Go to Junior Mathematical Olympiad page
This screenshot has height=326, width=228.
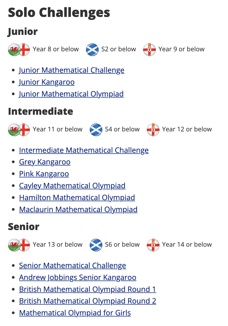(71, 94)
